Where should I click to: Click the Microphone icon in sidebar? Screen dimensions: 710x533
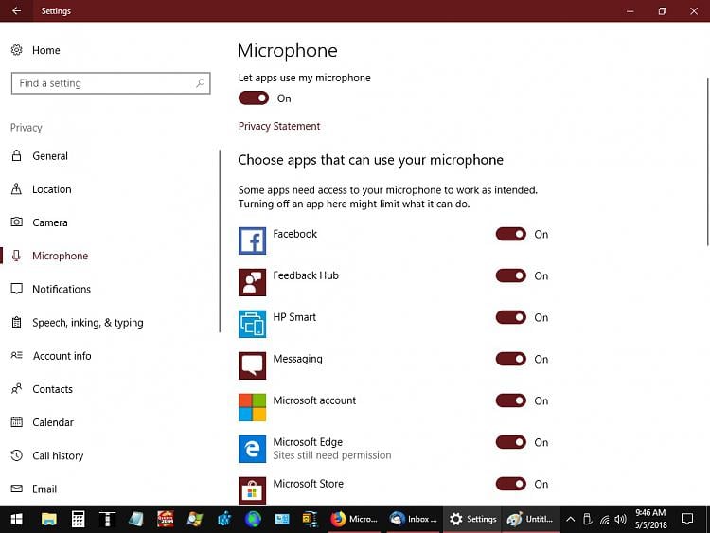16,256
